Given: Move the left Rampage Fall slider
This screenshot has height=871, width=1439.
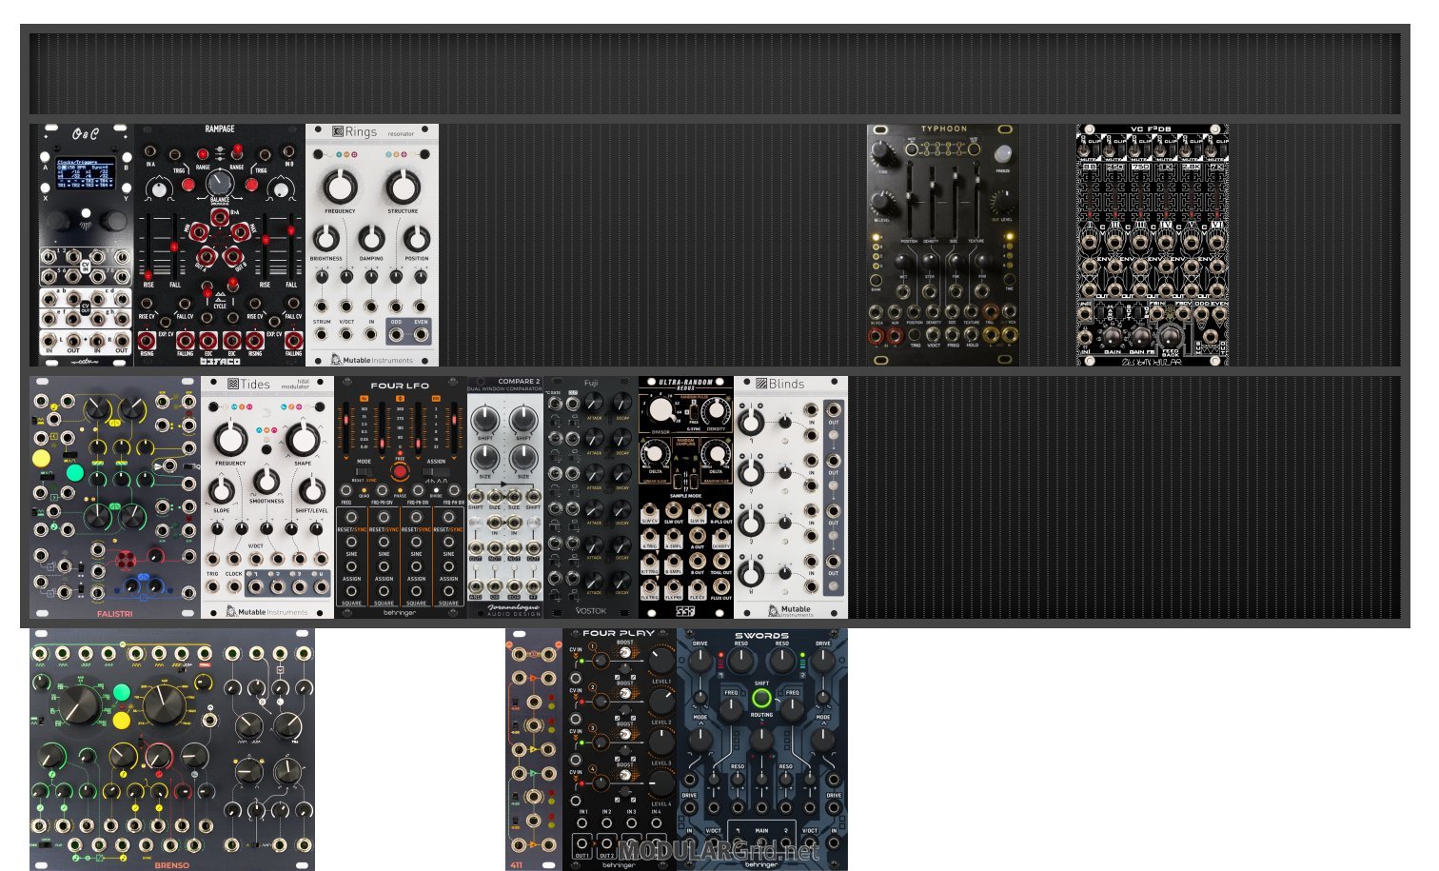Looking at the screenshot, I should pyautogui.click(x=175, y=247).
